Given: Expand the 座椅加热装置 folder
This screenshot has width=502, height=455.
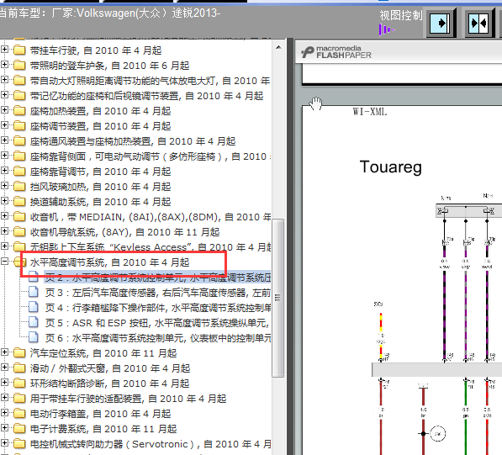Looking at the screenshot, I should pos(4,110).
